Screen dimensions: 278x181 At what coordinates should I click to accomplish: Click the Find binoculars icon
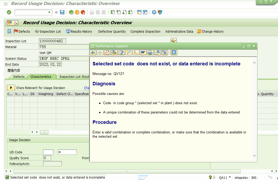pyautogui.click(x=98, y=12)
